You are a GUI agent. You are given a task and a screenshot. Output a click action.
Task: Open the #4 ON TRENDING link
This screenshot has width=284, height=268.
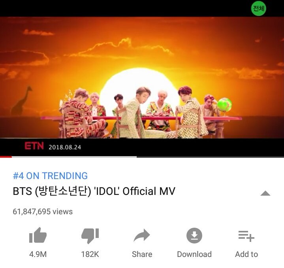pos(50,176)
